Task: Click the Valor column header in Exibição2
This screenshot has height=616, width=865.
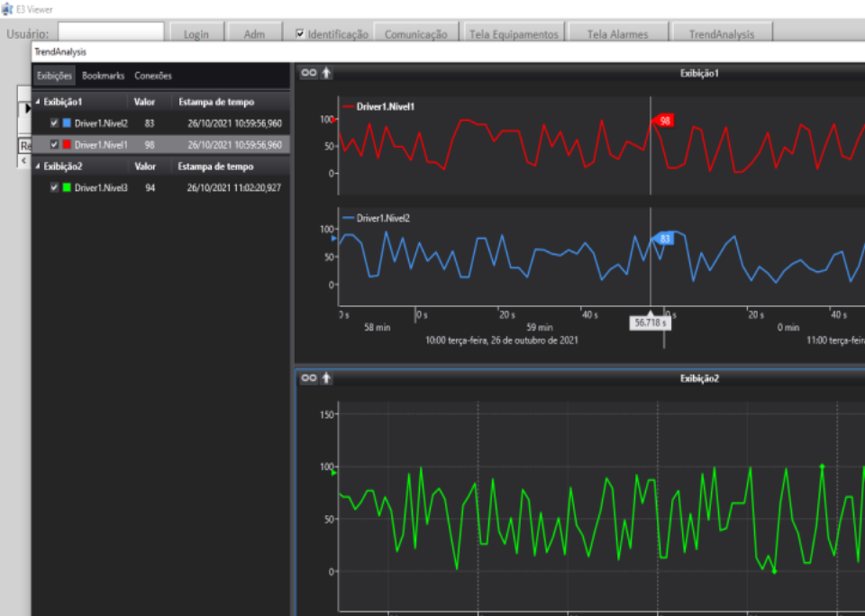Action: click(x=145, y=167)
